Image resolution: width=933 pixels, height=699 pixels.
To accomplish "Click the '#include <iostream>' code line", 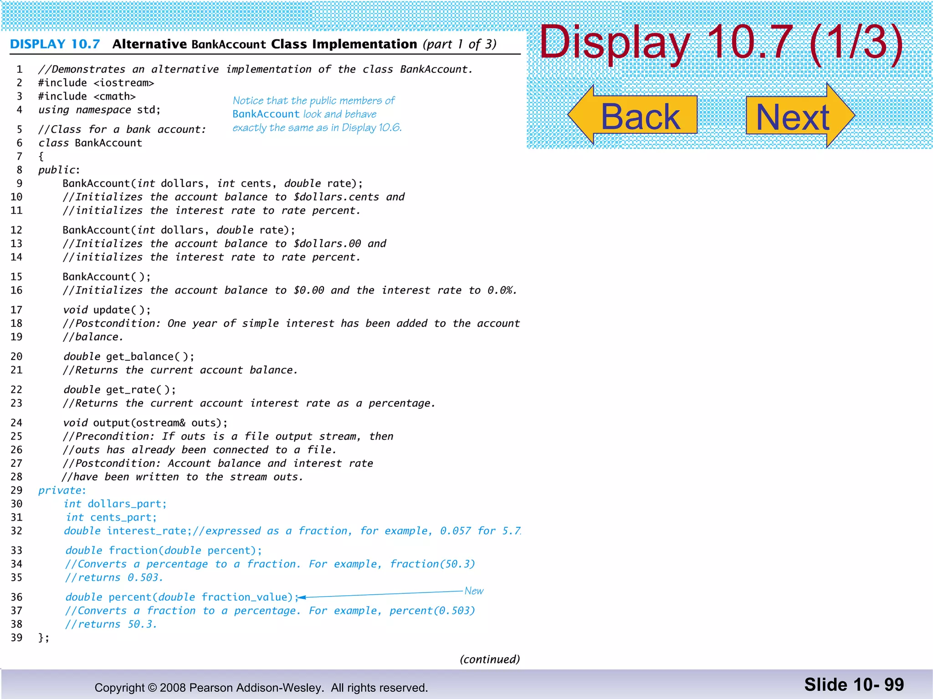I will [96, 83].
